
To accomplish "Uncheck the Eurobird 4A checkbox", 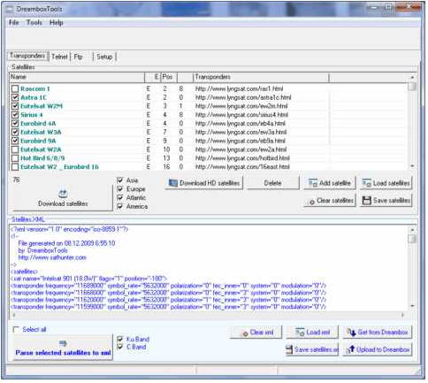I will coord(15,123).
